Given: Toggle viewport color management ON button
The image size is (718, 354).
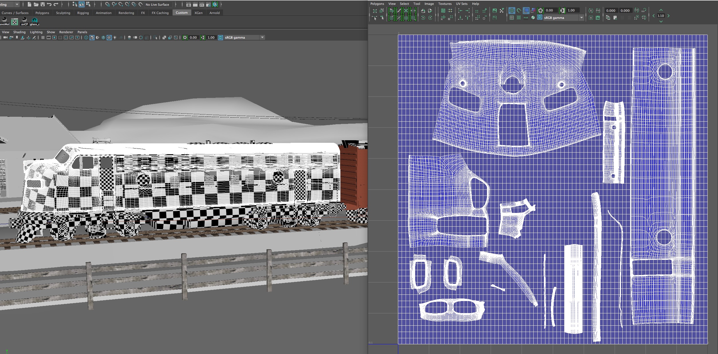Looking at the screenshot, I should 220,37.
